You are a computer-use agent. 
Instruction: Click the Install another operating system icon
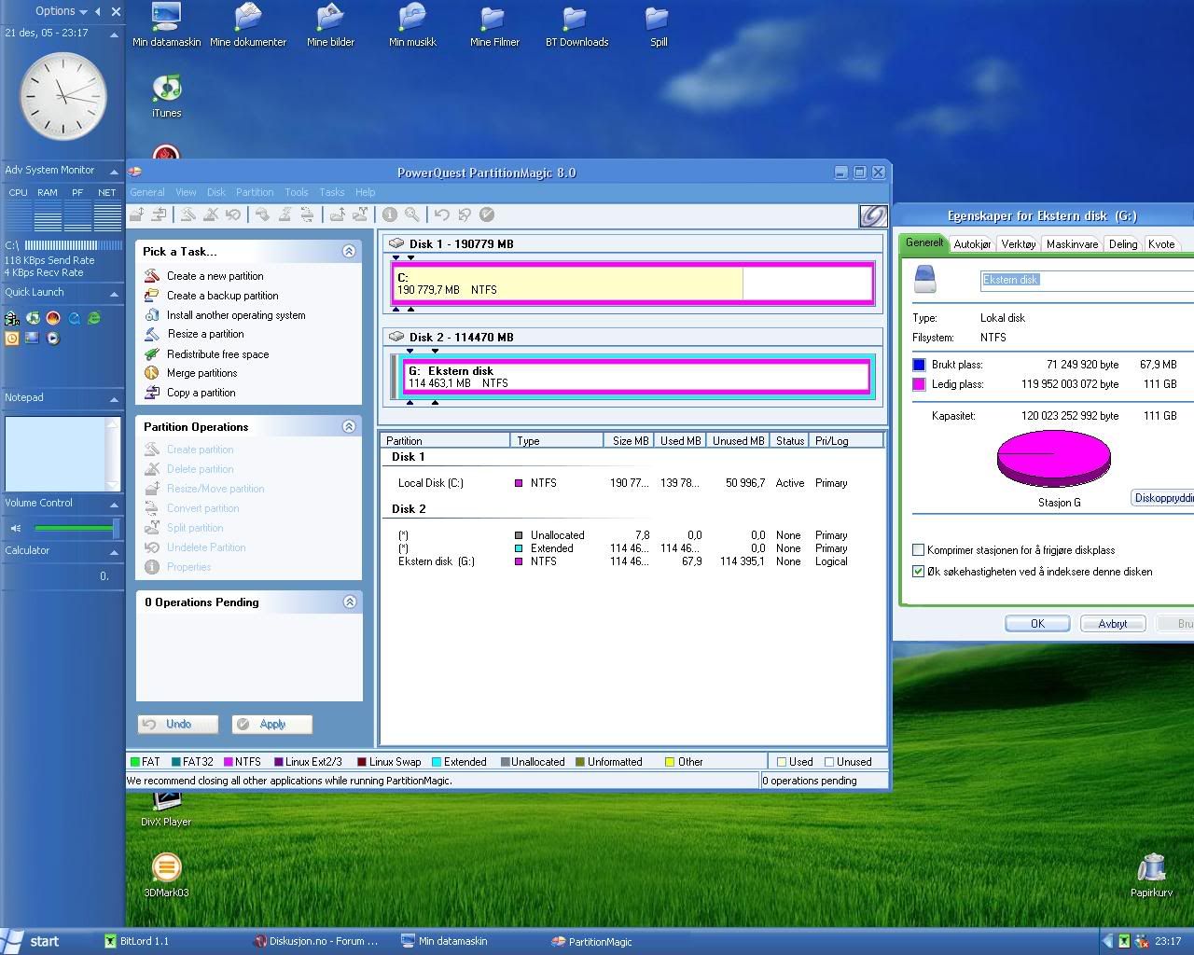click(152, 315)
